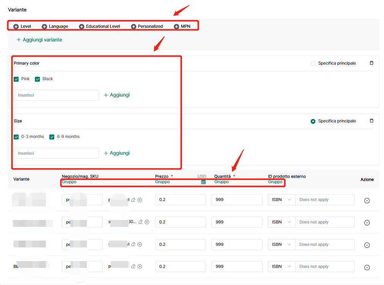Screen dimensions: 384x285
Task: Click the Inserisci field under Size
Action: coord(56,153)
